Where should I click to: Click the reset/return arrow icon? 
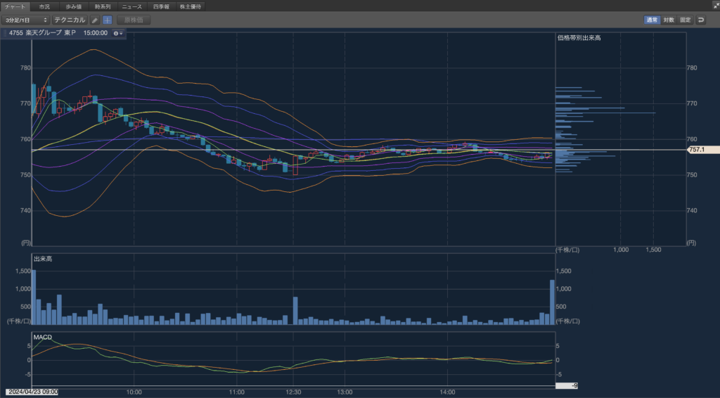pos(701,20)
